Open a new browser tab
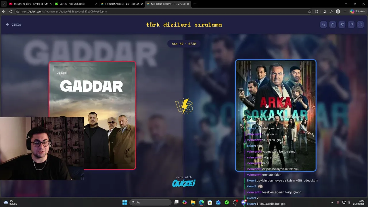This screenshot has height=207, width=368. [x=195, y=4]
